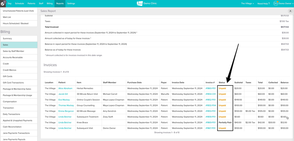The width and height of the screenshot is (294, 141).
Task: Open invoice #1832-P04
Action: click(x=211, y=105)
